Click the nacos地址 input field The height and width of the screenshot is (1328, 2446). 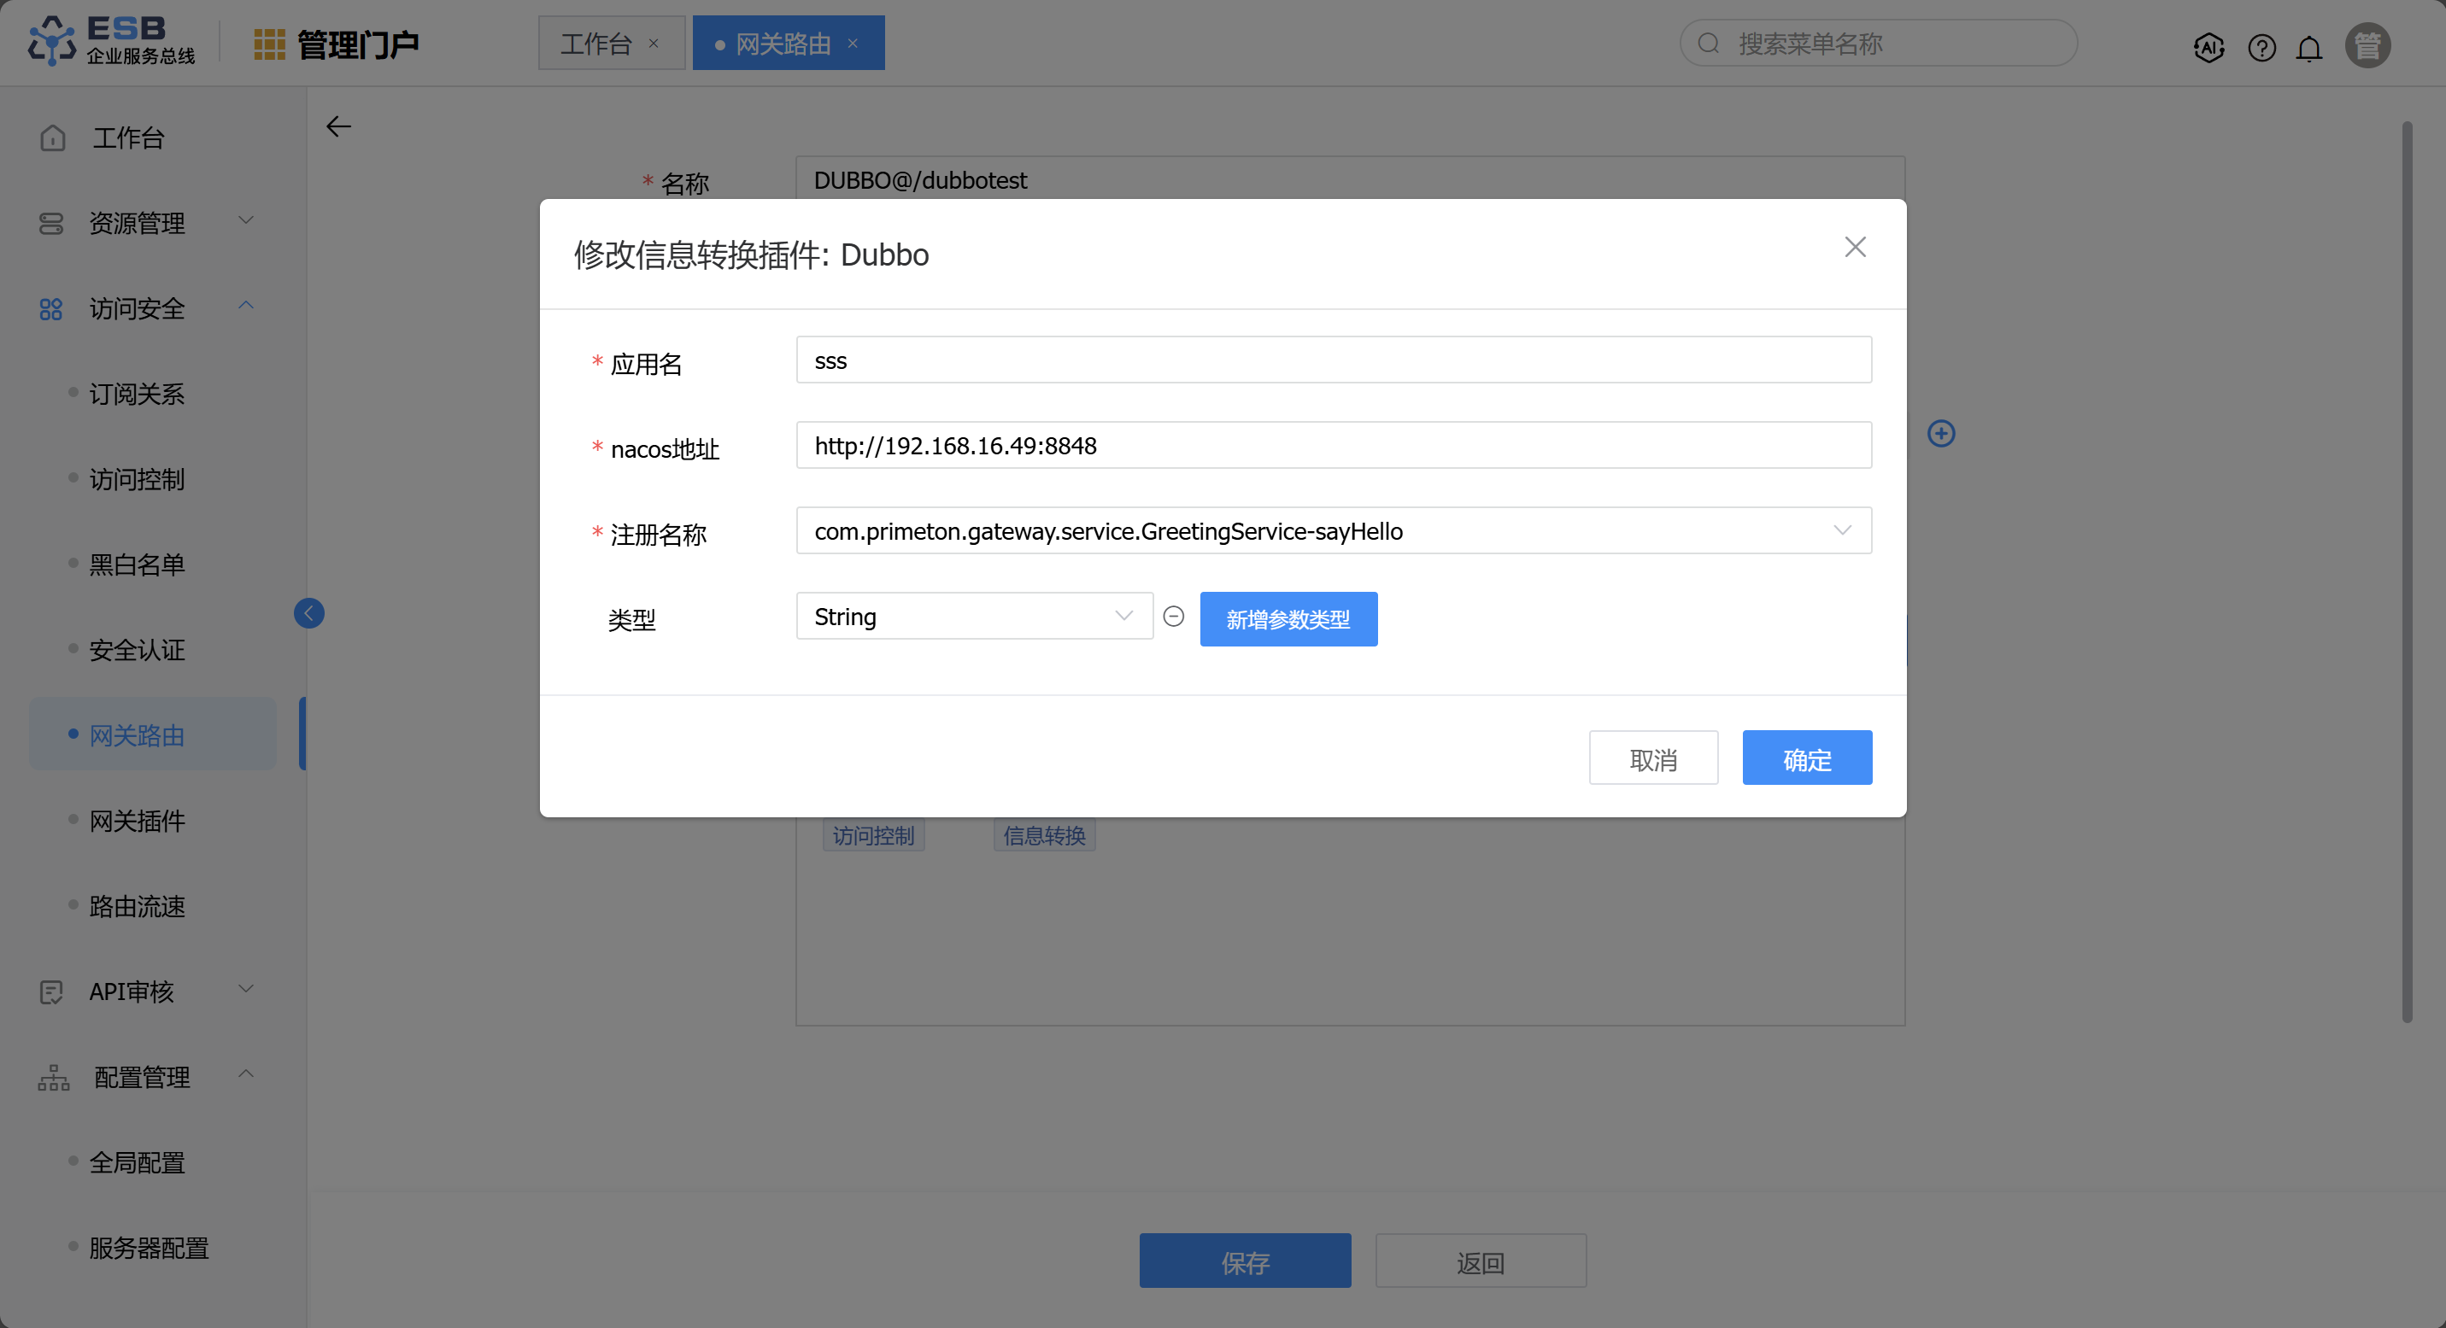pyautogui.click(x=1333, y=445)
